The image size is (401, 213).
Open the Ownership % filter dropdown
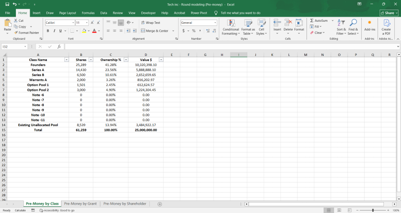(126, 60)
